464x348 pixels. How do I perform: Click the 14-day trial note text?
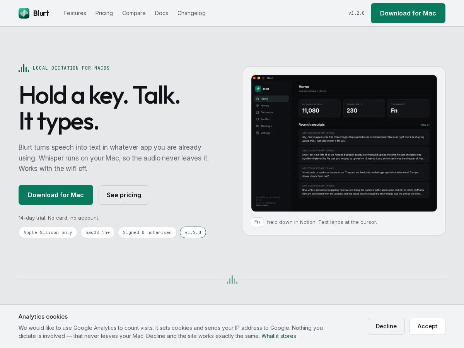[x=59, y=218]
